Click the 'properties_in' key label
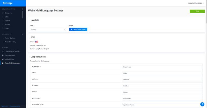Screen dimensions: 207x108 tap(36, 66)
